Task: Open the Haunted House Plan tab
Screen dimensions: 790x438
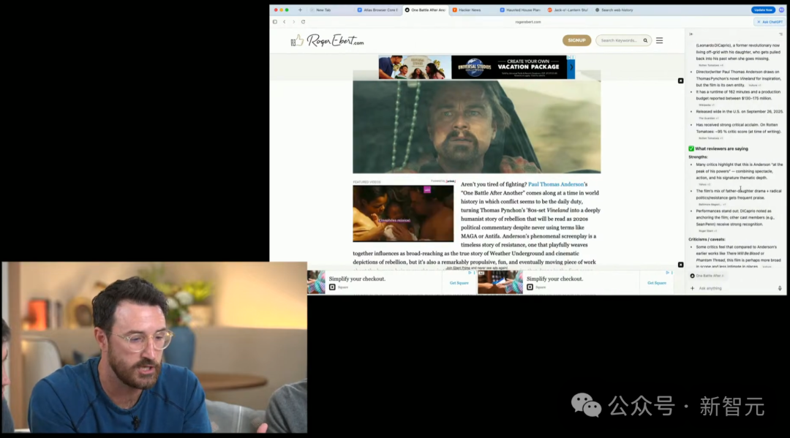Action: pos(521,10)
